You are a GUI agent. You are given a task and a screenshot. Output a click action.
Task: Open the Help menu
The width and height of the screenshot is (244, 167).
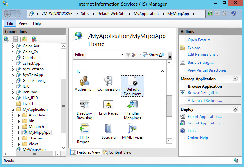click(x=37, y=23)
